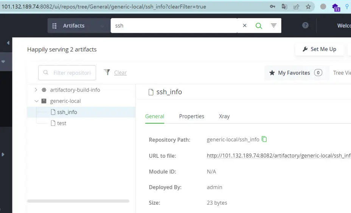Viewport: 351px width, 213px height.
Task: Toggle the My Favorites filter
Action: click(x=295, y=73)
